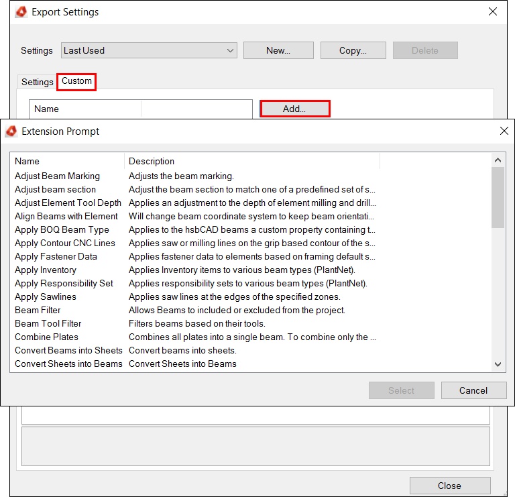Click the description 'Filters beams based on their tools.'
Viewport: 515px width, 497px height.
click(197, 323)
